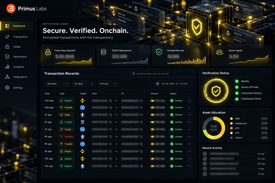This screenshot has width=275, height=183.
Task: Copy the To address in the 34m ago row
Action: pyautogui.click(x=142, y=107)
